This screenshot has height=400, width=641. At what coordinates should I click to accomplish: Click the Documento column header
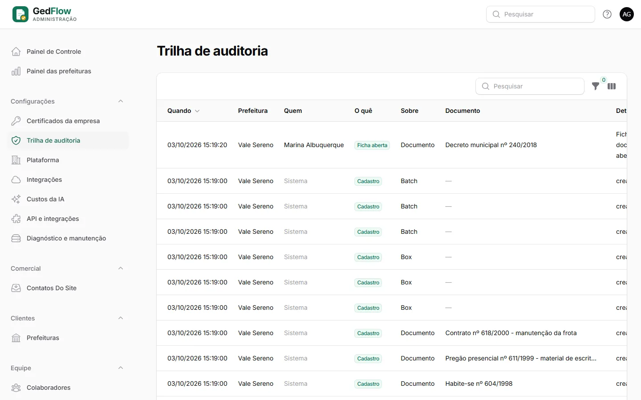[462, 111]
